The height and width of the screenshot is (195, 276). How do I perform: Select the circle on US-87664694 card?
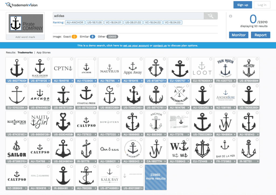click(x=257, y=59)
